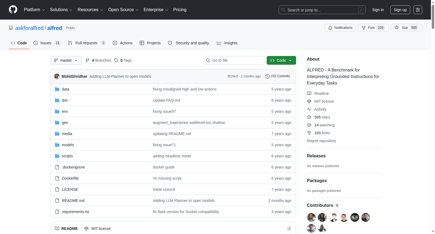Click the book icon beside Readme
The width and height of the screenshot is (435, 234).
point(309,93)
